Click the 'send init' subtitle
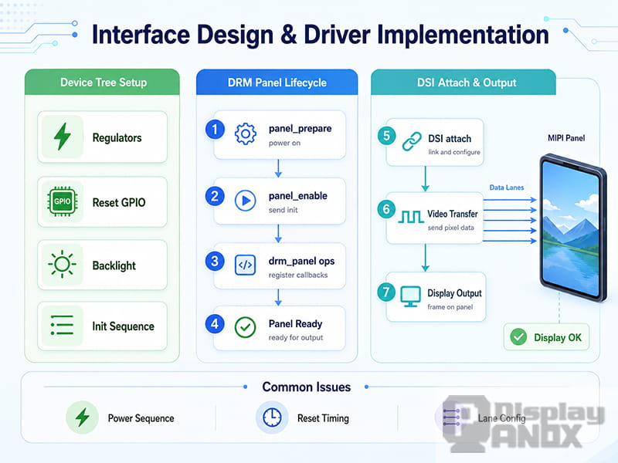 [283, 210]
